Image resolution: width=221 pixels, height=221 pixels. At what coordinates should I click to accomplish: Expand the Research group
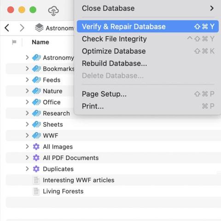point(27,113)
